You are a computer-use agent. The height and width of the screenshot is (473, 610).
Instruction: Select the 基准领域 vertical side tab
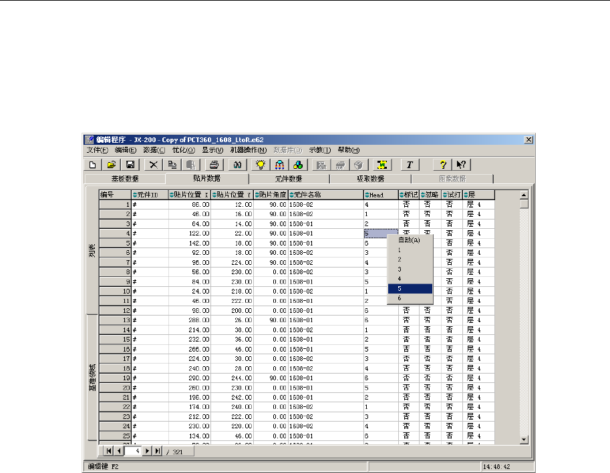pos(92,377)
